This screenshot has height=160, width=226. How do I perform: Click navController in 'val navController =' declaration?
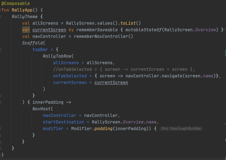(49, 36)
